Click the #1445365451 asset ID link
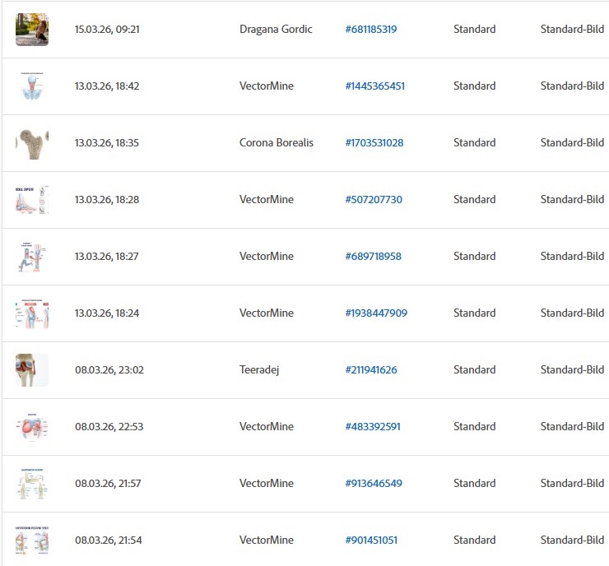The image size is (609, 566). pos(374,86)
